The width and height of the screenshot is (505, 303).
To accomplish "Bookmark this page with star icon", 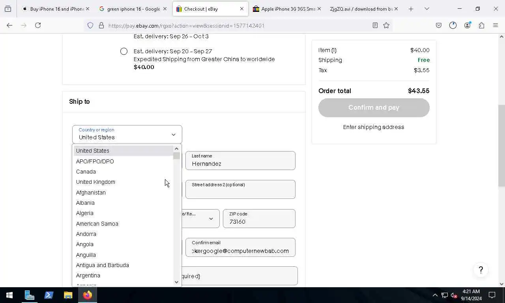I will click(x=386, y=25).
